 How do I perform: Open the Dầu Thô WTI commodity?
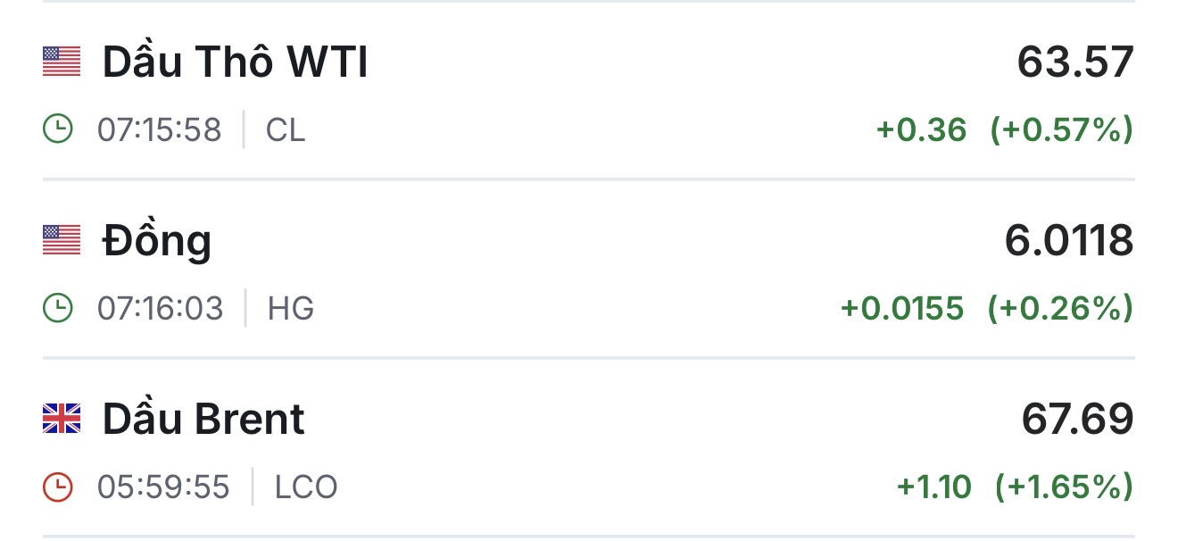point(235,62)
